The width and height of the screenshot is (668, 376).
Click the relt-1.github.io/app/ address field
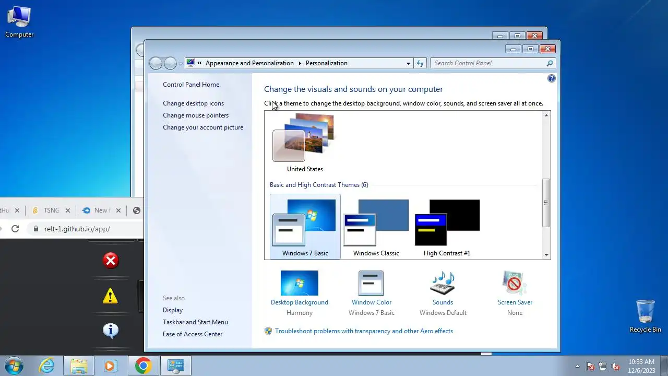click(x=77, y=229)
